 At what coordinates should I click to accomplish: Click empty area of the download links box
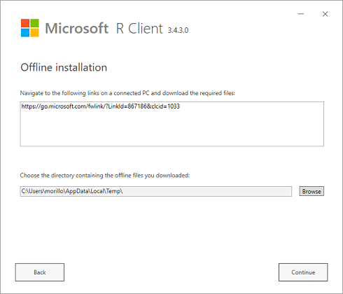[172, 129]
